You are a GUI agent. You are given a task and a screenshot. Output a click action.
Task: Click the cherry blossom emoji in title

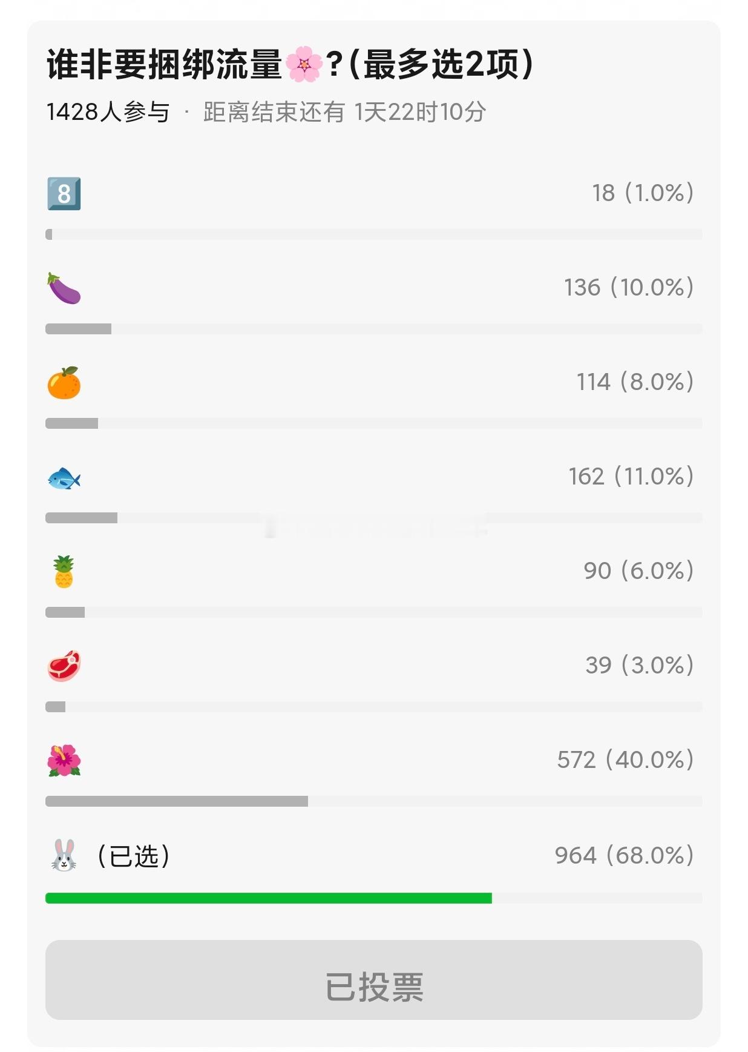[304, 65]
